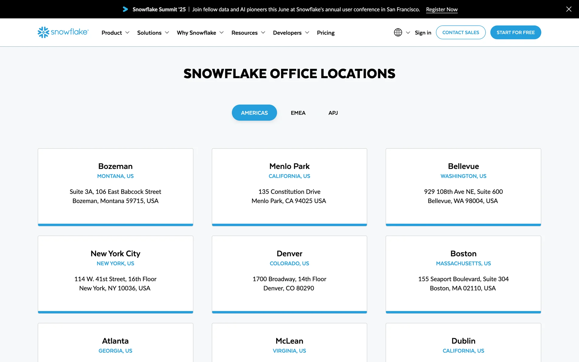
Task: Expand the Product menu chevron
Action: point(127,33)
